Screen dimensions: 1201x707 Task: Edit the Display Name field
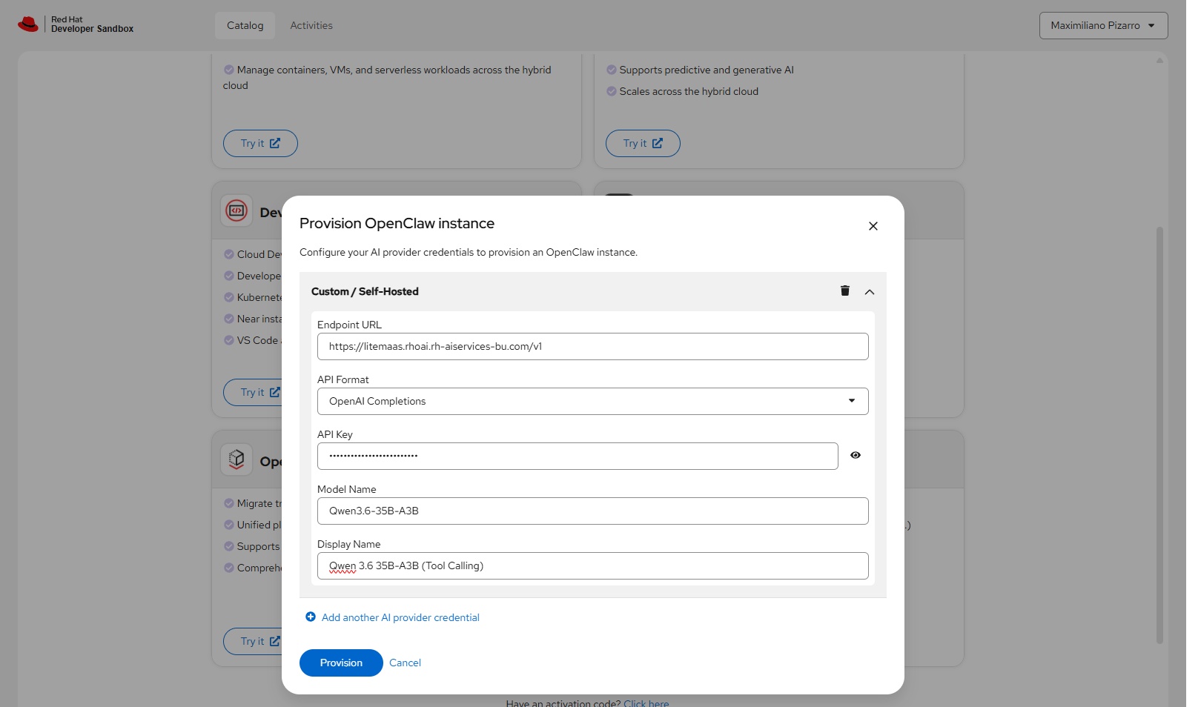593,565
